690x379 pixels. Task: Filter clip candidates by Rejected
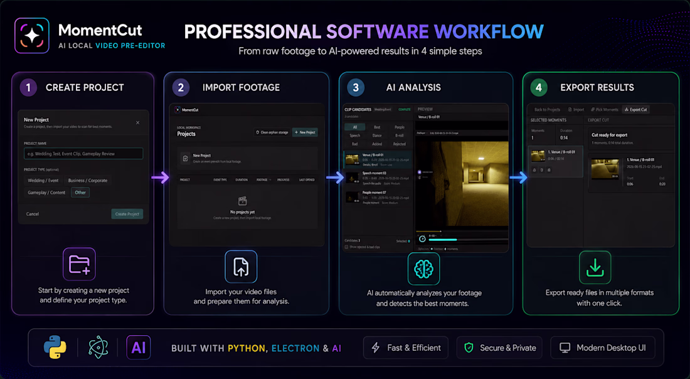[400, 144]
